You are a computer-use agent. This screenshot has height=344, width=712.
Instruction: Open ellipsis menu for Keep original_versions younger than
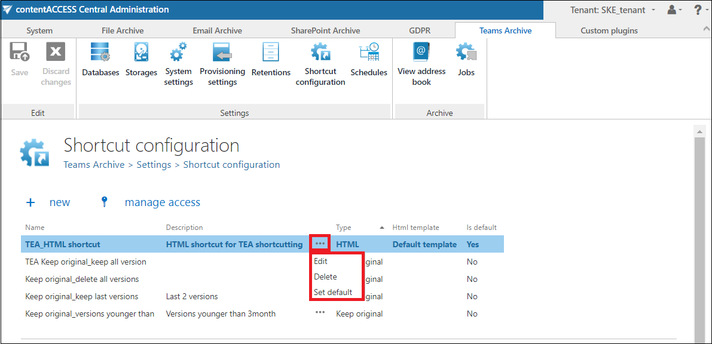[x=320, y=313]
